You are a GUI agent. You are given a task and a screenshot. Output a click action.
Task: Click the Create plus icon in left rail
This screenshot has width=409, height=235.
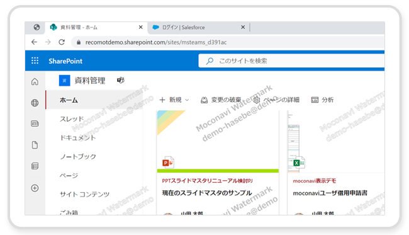coord(35,188)
